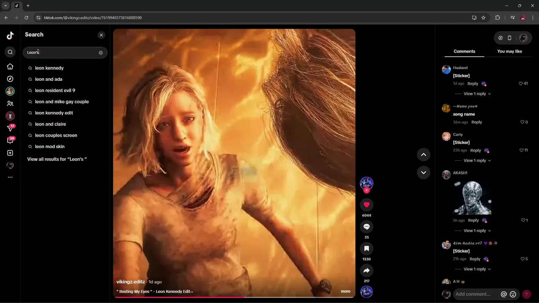Select suggestion "leon kennedy edit"
Screen dimensions: 539x303
point(54,113)
